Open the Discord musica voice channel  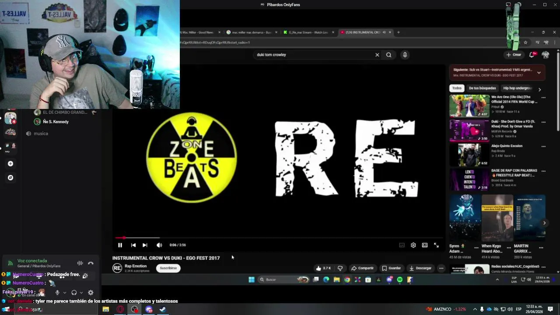41,133
